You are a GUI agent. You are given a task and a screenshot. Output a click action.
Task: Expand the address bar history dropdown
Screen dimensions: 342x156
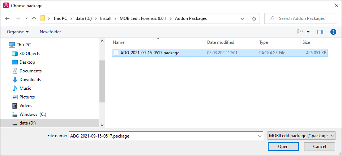(244, 18)
